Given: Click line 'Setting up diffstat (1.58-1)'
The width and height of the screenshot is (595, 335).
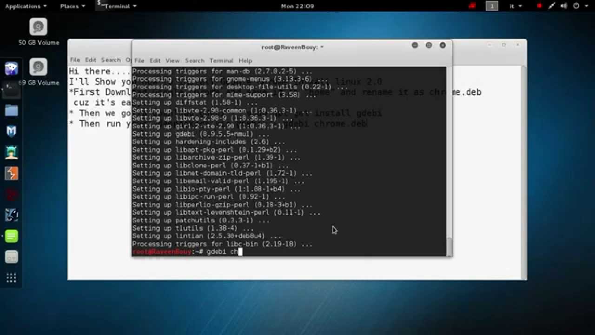Looking at the screenshot, I should 195,102.
